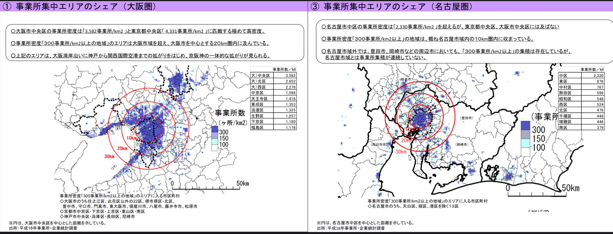Select the 100 legend swatch on Nagoya map

click(525, 143)
